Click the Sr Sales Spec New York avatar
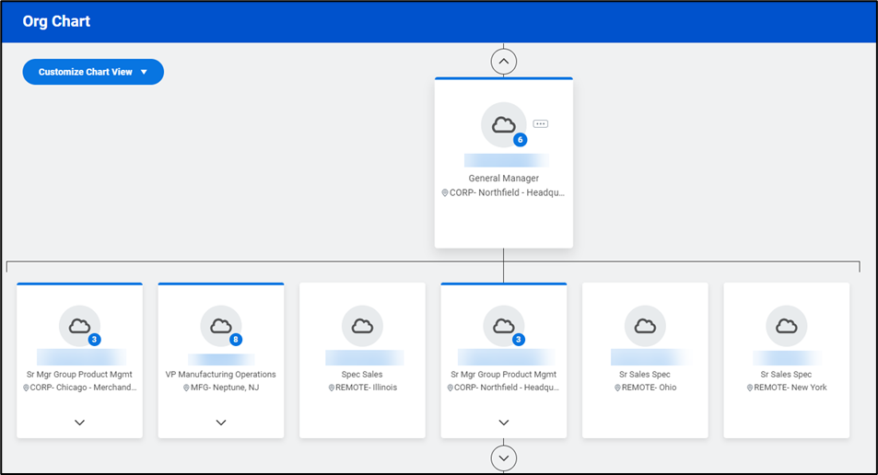The height and width of the screenshot is (475, 878). click(786, 326)
